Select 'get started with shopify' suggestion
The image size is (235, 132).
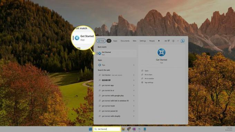click(116, 116)
